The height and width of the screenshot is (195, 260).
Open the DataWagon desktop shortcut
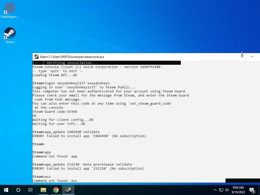pyautogui.click(x=10, y=10)
